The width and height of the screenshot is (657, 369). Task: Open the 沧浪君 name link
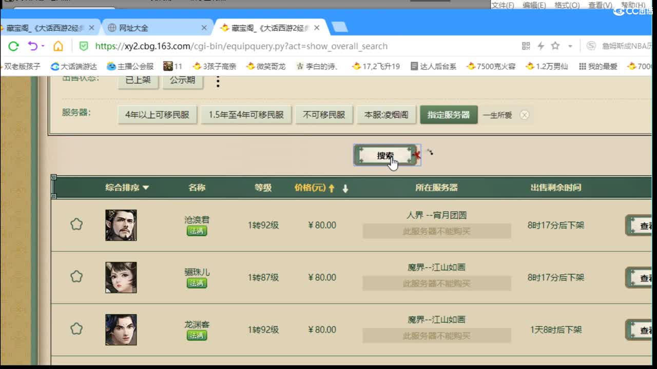pyautogui.click(x=197, y=220)
